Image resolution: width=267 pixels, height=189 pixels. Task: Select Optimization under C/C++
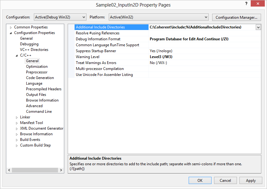click(x=37, y=67)
